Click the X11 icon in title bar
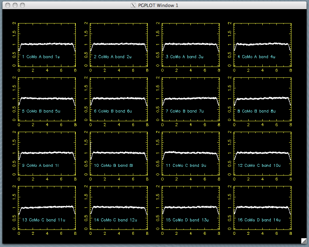This screenshot has height=247, width=309. (x=133, y=5)
